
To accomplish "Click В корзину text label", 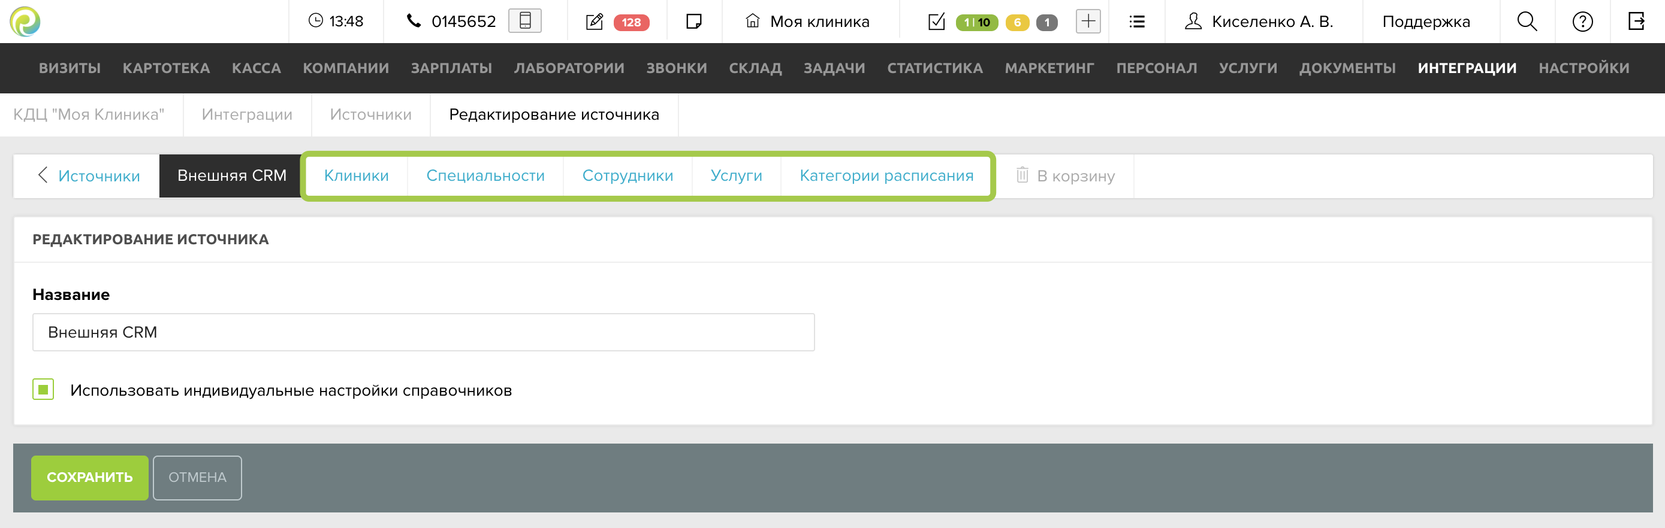I will click(1075, 175).
